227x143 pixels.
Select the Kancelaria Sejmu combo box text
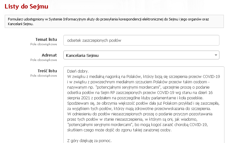pyautogui.click(x=82, y=55)
